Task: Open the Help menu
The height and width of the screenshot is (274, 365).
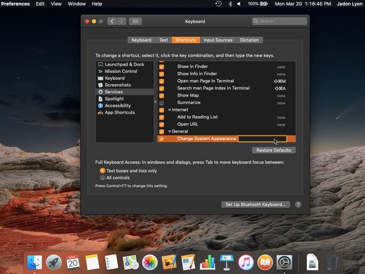Action: tap(97, 4)
